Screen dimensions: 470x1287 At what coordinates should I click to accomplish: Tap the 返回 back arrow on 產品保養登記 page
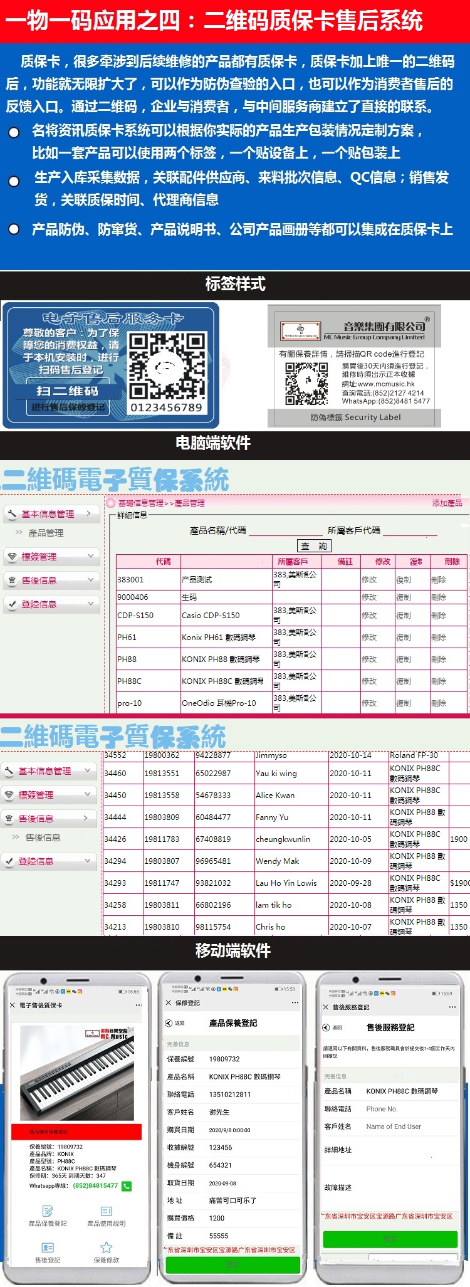pos(169,1023)
